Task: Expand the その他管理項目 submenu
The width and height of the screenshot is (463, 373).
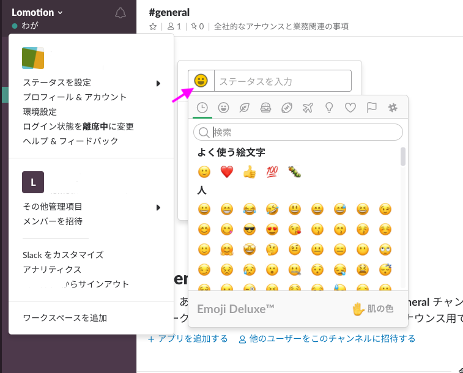Action: 91,207
